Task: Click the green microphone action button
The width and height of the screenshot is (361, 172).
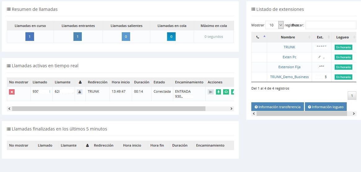Action: 218,92
